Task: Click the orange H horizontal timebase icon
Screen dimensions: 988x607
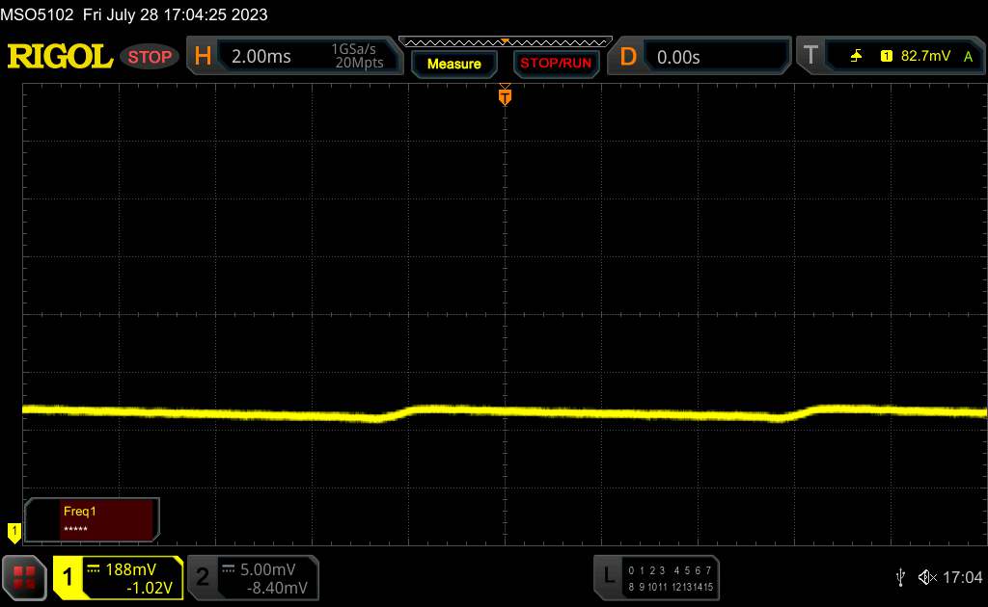Action: click(203, 57)
